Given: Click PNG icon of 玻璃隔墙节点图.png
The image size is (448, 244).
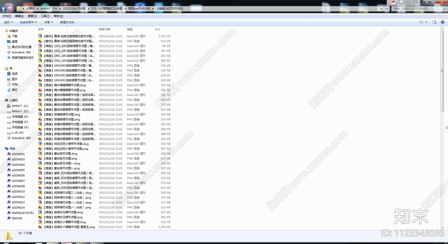Looking at the screenshot, I should click(40, 119).
